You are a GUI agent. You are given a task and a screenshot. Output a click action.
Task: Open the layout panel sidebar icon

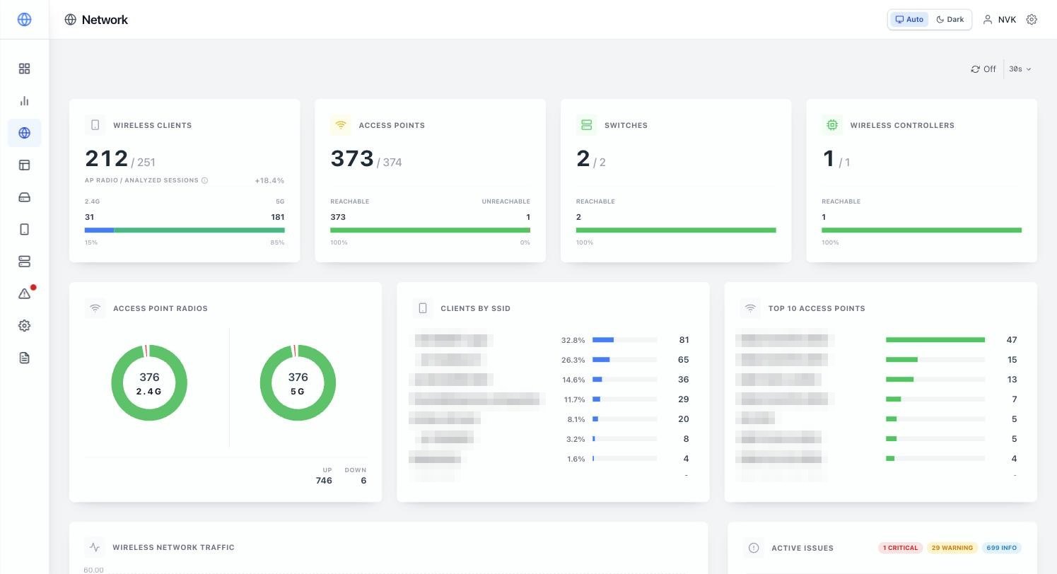pyautogui.click(x=24, y=165)
